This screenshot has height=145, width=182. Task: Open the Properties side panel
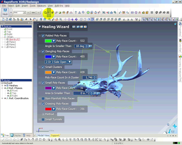tap(180, 29)
